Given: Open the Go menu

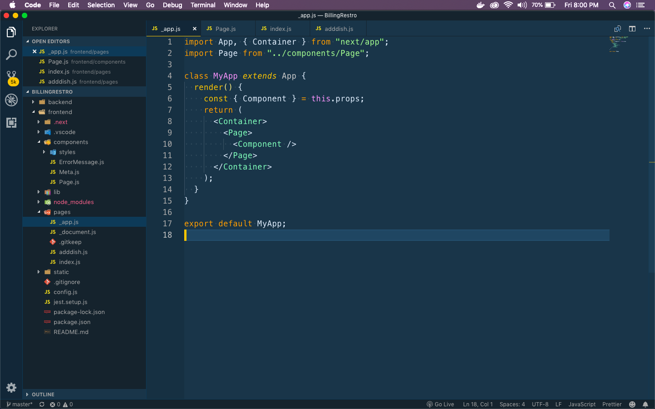Looking at the screenshot, I should (150, 5).
